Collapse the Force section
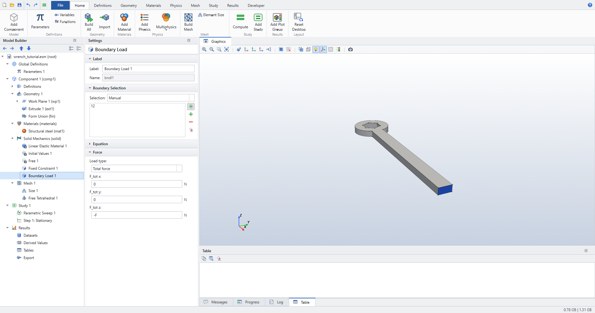595x313 pixels. click(x=90, y=152)
